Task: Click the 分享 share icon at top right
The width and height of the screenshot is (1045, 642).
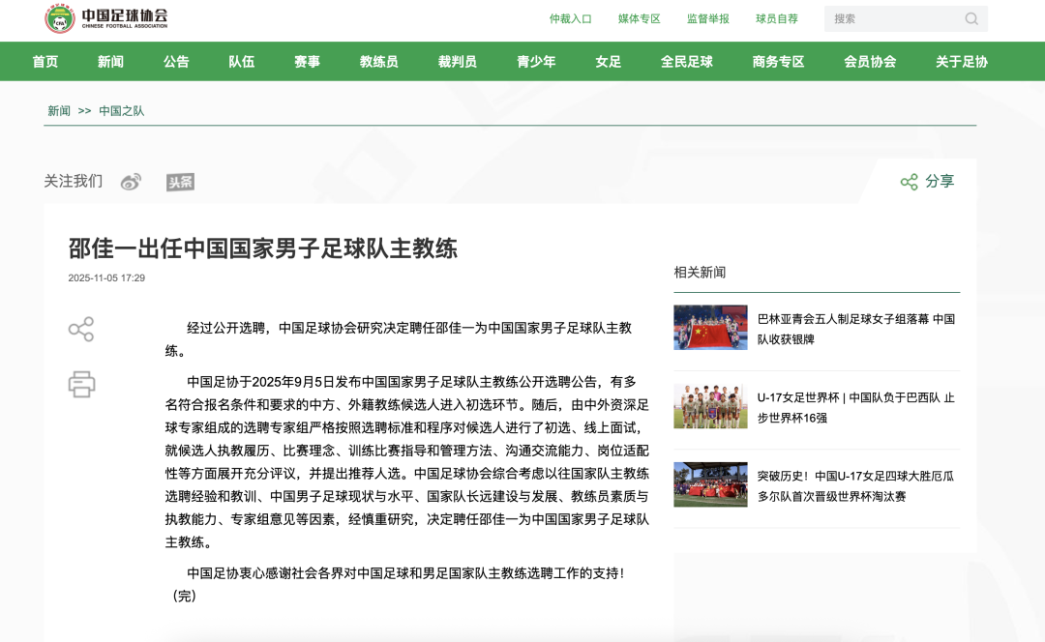Action: [x=909, y=182]
